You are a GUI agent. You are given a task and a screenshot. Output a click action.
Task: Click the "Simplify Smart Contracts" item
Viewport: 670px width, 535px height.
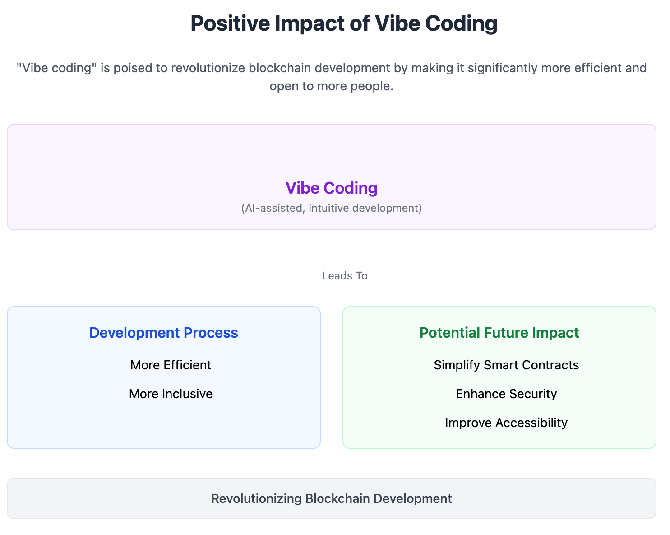pyautogui.click(x=506, y=365)
